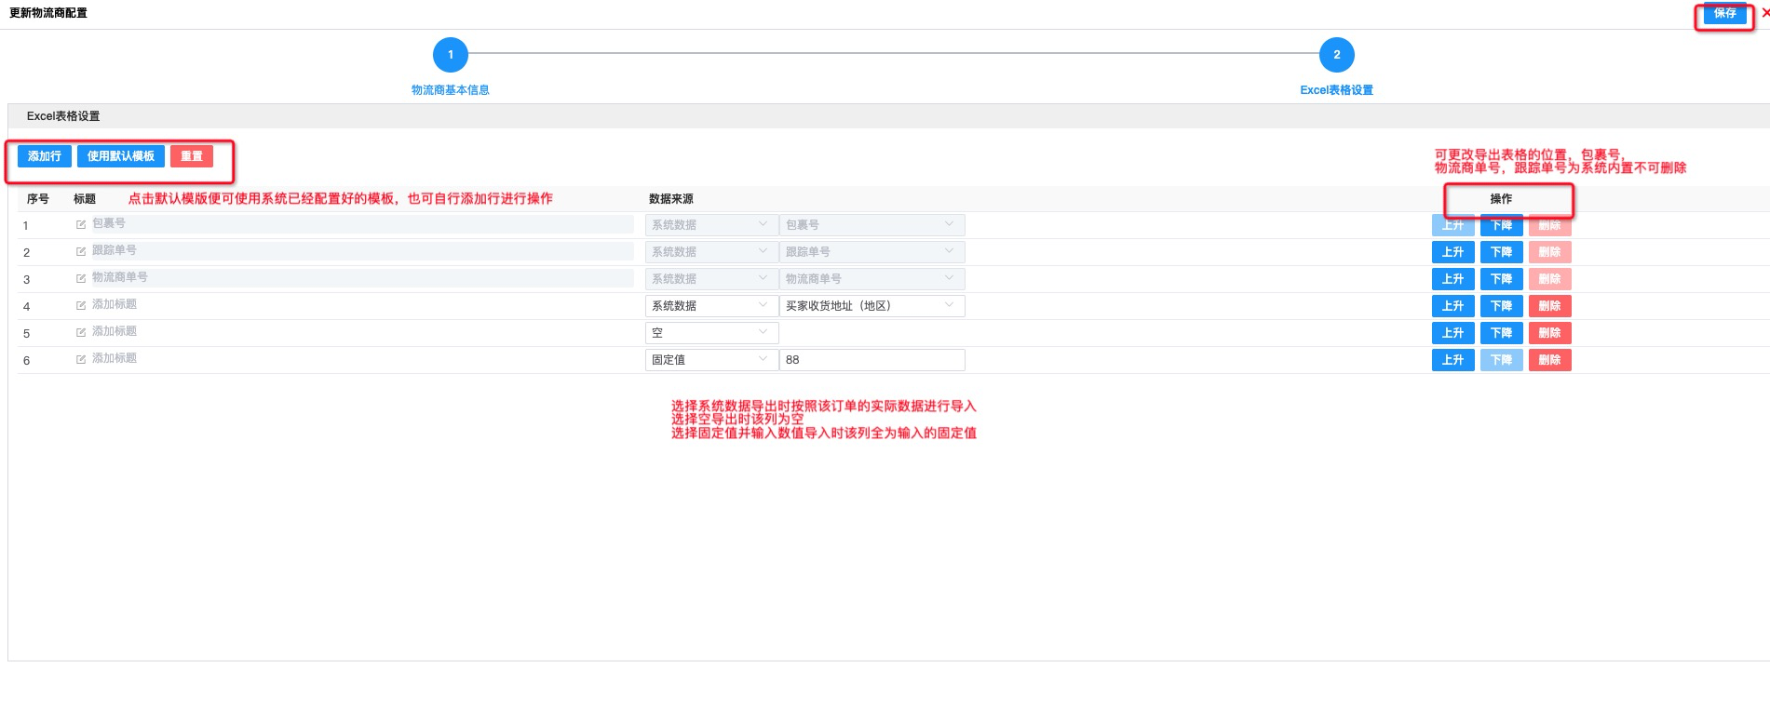The image size is (1770, 721).
Task: Click 上升 in row 1 (包裹号)
Action: click(1452, 225)
